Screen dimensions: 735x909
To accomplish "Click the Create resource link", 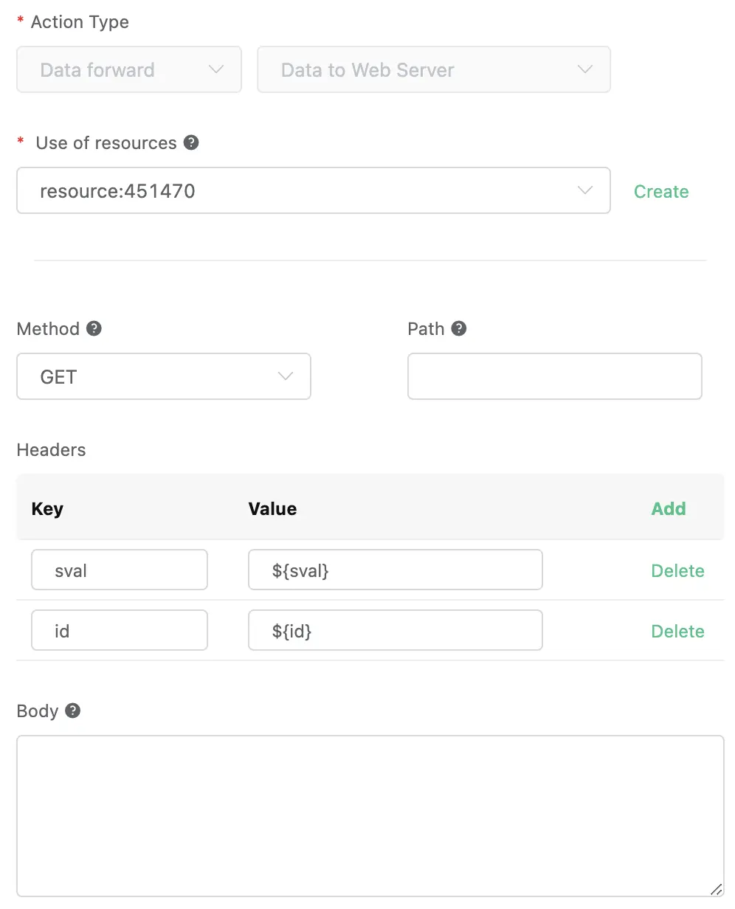I will click(661, 192).
